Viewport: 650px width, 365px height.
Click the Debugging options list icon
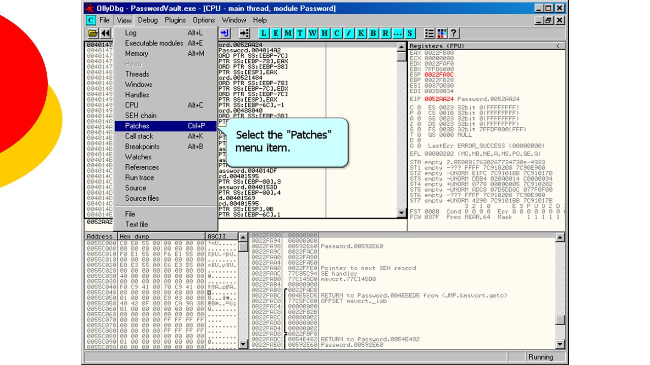pyautogui.click(x=430, y=33)
